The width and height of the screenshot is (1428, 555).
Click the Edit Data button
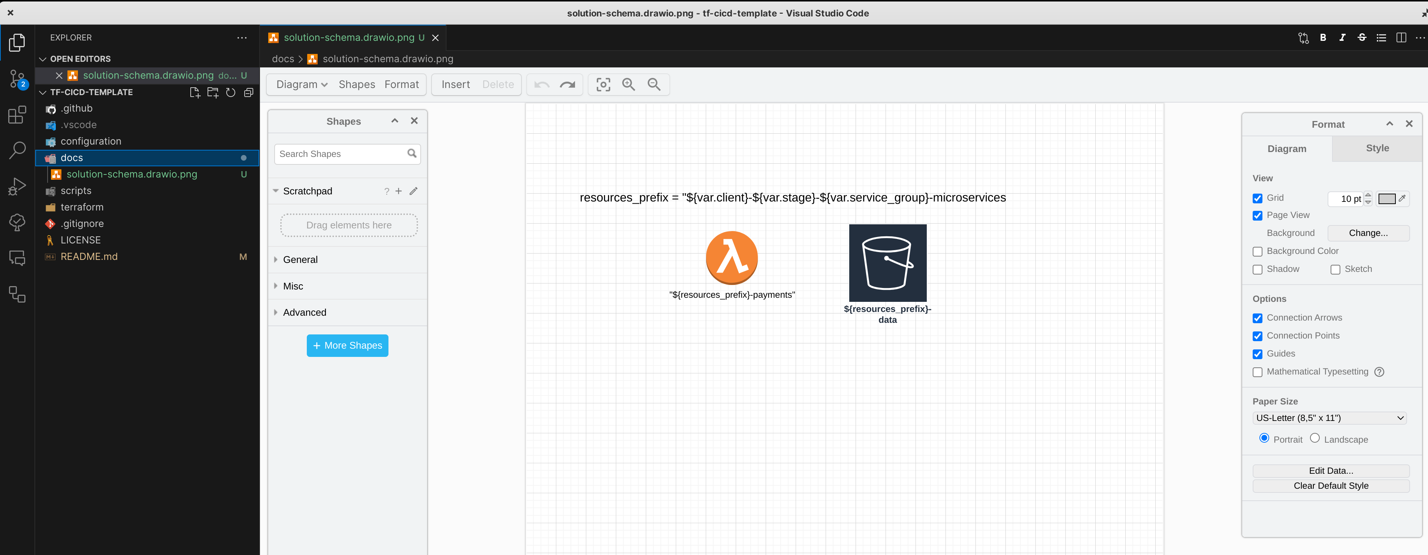(1331, 471)
